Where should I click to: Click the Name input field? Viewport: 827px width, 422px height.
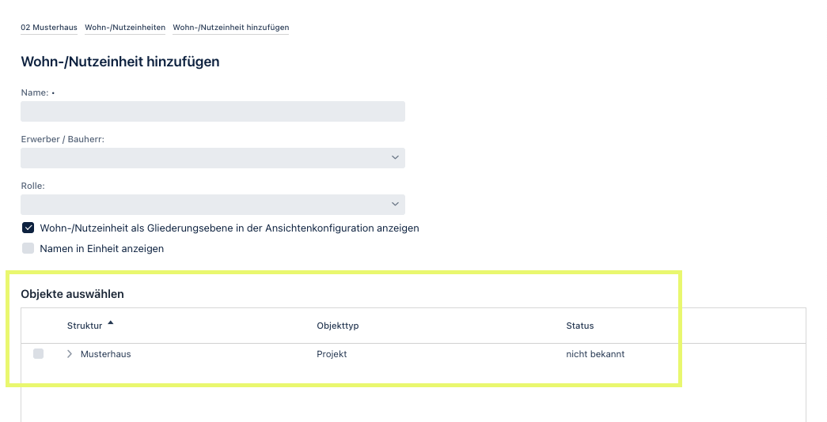213,111
